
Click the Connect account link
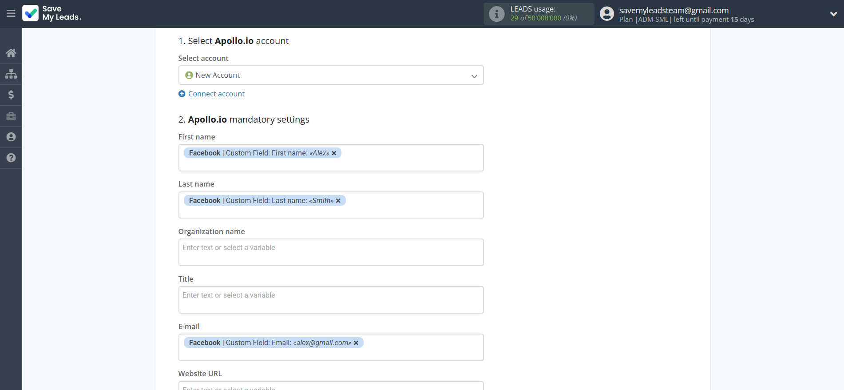pyautogui.click(x=216, y=94)
